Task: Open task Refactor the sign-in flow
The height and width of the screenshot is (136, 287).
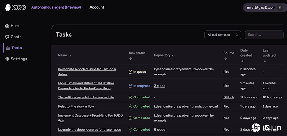Action: (x=76, y=106)
